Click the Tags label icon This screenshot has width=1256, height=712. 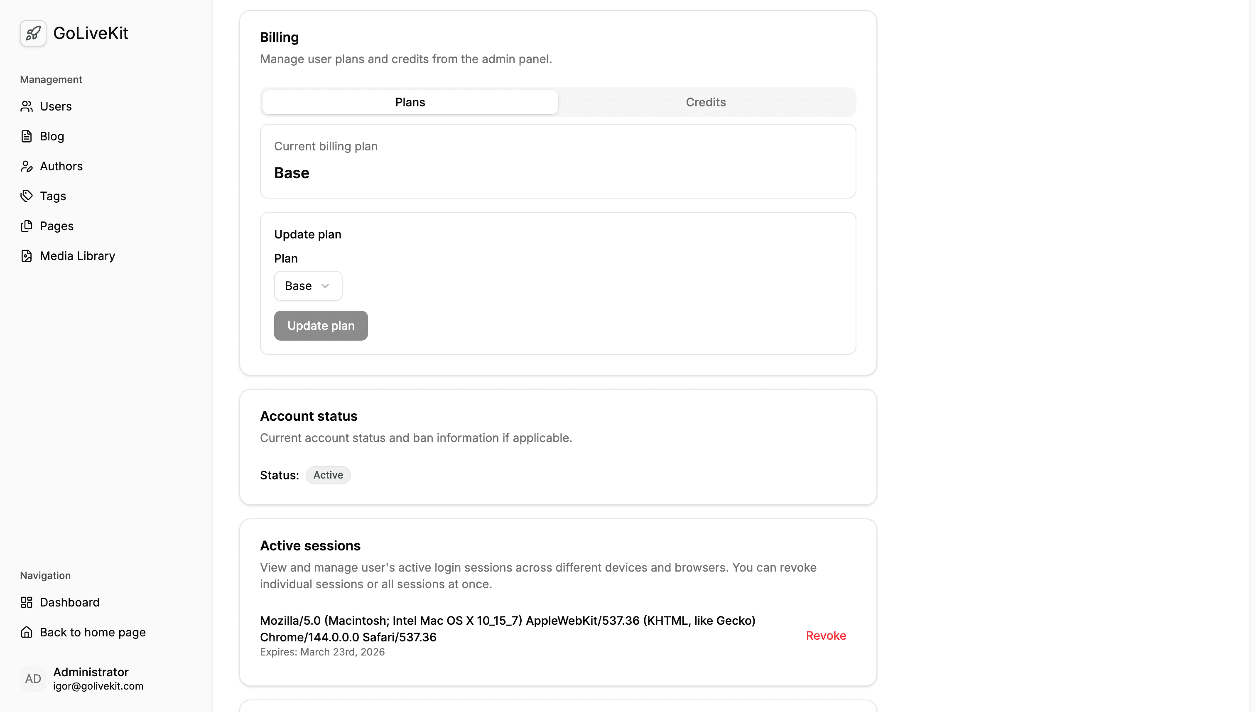tap(27, 196)
